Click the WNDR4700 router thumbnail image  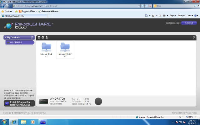tap(43, 101)
